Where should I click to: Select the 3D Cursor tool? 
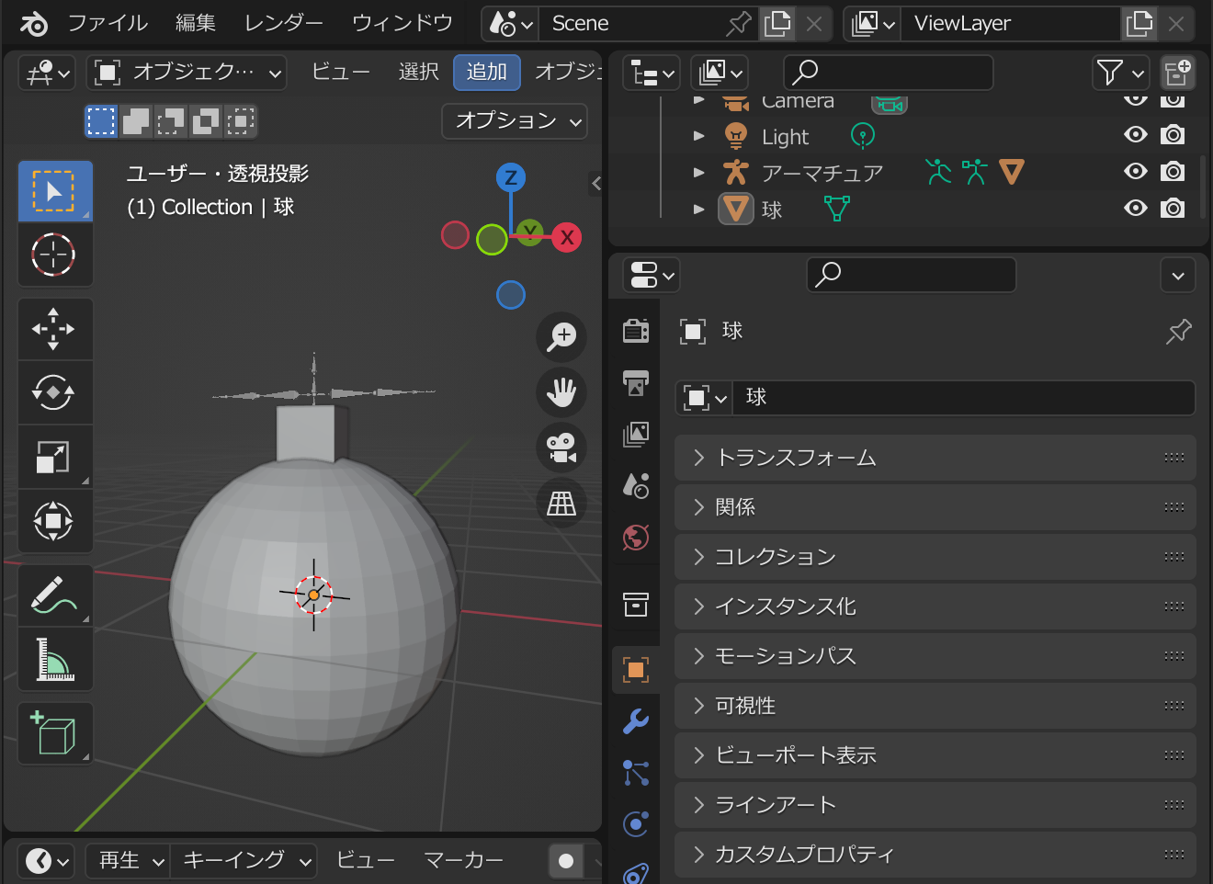point(54,255)
